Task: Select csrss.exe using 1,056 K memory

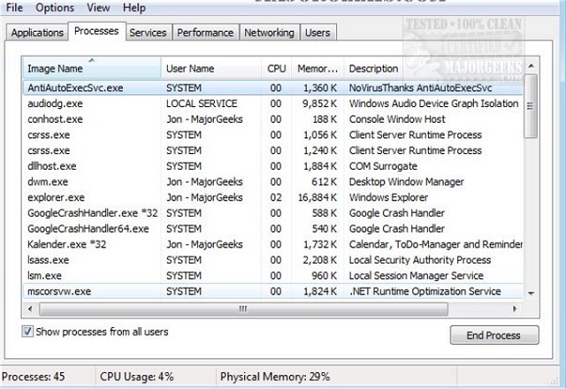Action: [x=273, y=134]
